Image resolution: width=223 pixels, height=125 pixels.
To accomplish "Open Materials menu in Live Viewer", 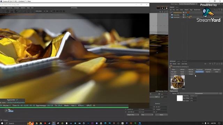I will [x=10, y=8].
